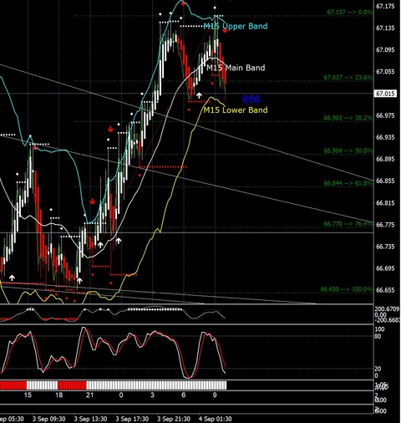Select the Fibonacci label 66.904 --> 50.0%

coord(348,150)
